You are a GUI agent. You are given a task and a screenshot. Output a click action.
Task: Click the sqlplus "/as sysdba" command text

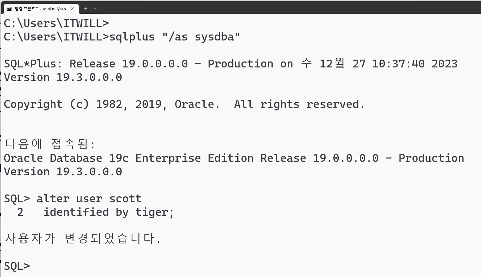click(175, 37)
